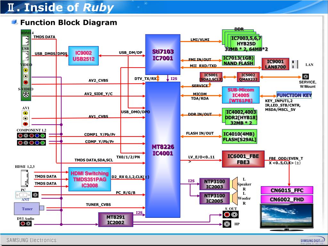
Task: Select the HP headphone jack icon
Action: [x=227, y=224]
